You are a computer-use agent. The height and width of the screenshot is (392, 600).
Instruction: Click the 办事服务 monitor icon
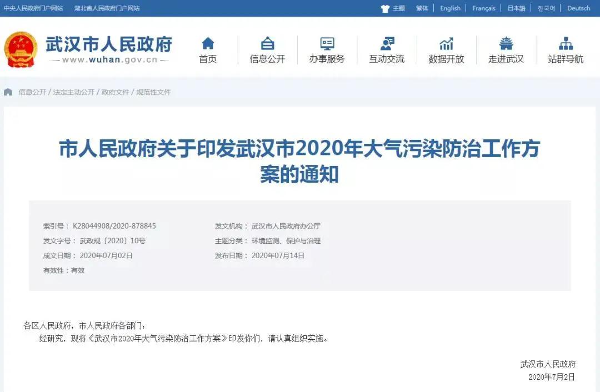coord(327,43)
